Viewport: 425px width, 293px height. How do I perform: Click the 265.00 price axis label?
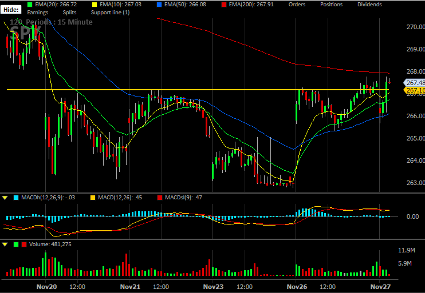[x=415, y=138]
